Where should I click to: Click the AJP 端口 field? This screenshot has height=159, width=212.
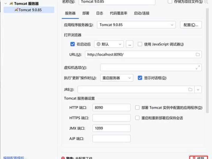coord(112,139)
